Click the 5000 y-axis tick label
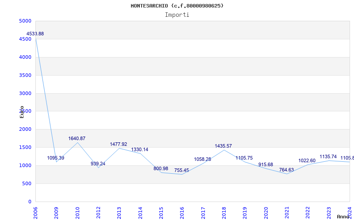The image size is (354, 221). tap(25, 21)
